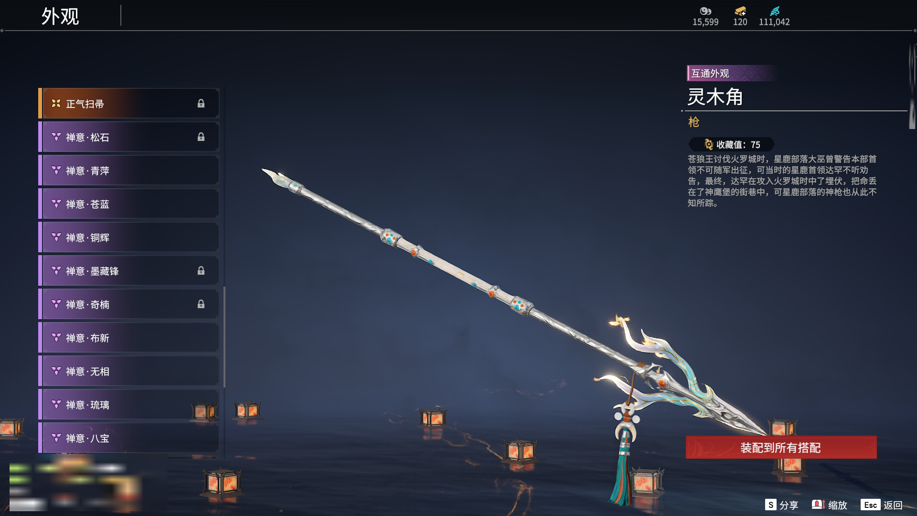The width and height of the screenshot is (917, 516).
Task: Choose the 禅意·琉璃 skin entry
Action: click(129, 405)
